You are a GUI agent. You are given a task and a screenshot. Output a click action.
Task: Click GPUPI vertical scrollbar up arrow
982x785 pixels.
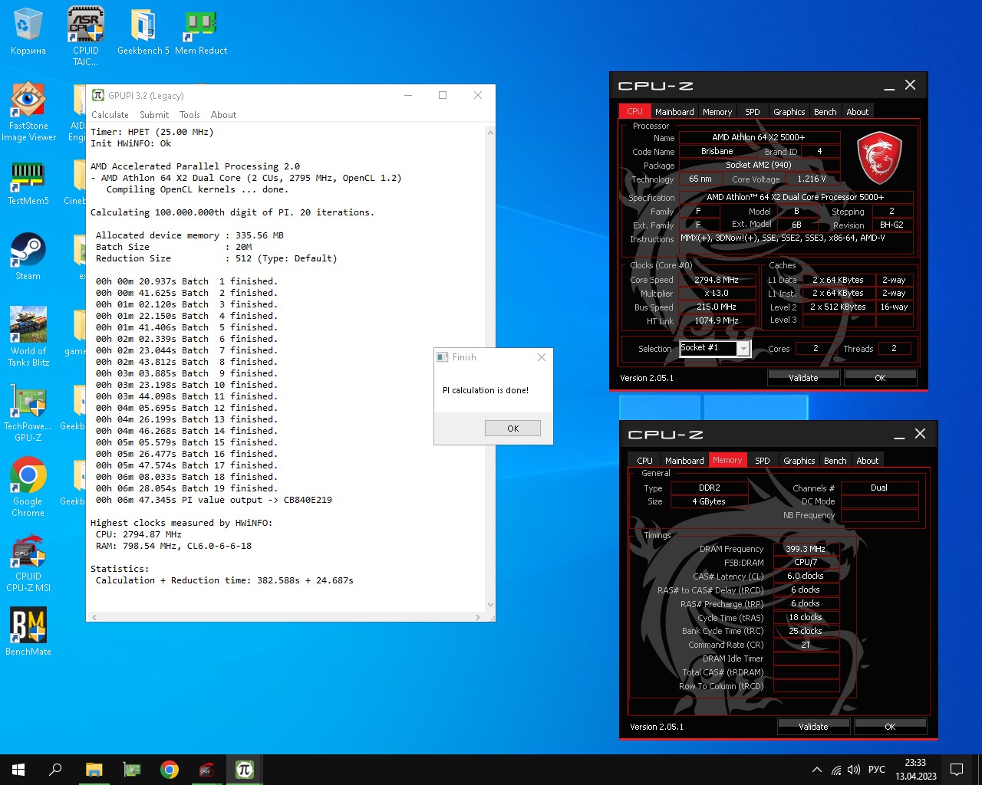point(490,133)
